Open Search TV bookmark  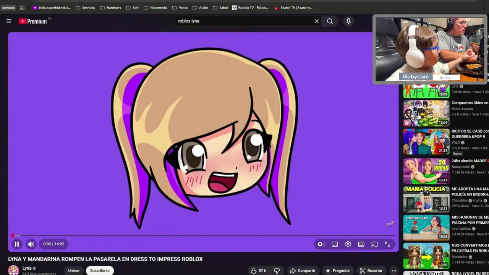point(293,8)
